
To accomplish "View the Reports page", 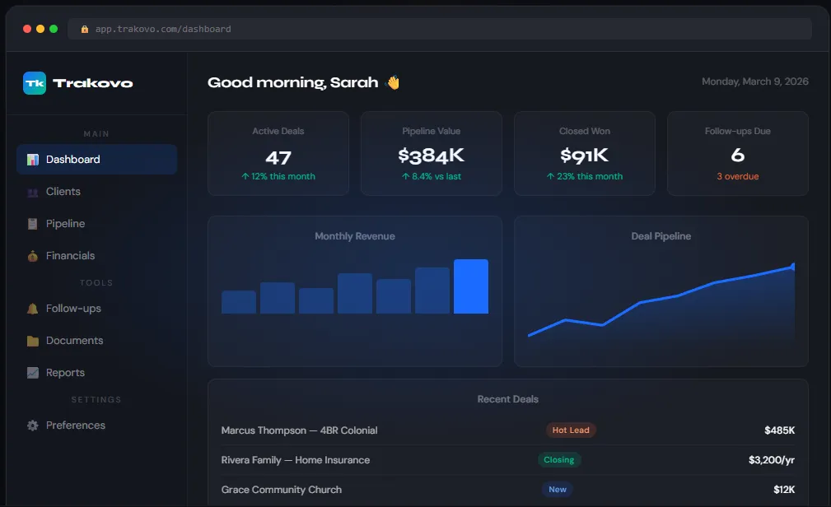I will coord(96,373).
